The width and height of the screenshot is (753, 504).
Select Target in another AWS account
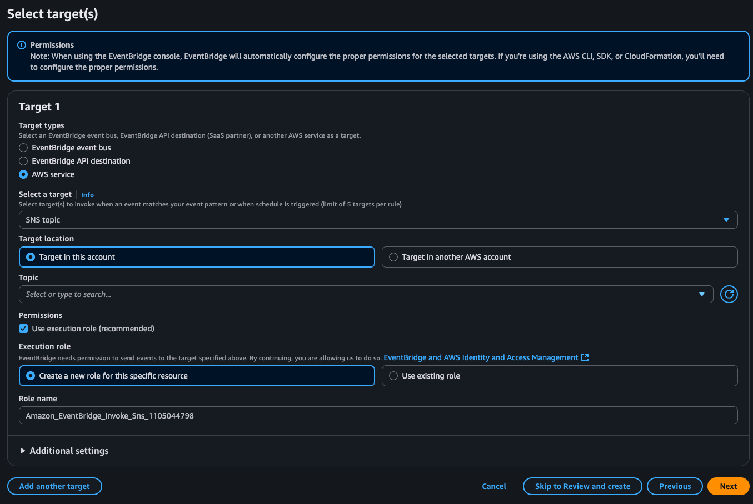(x=393, y=257)
